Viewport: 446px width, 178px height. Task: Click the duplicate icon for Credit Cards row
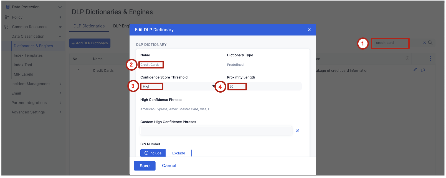click(x=423, y=70)
